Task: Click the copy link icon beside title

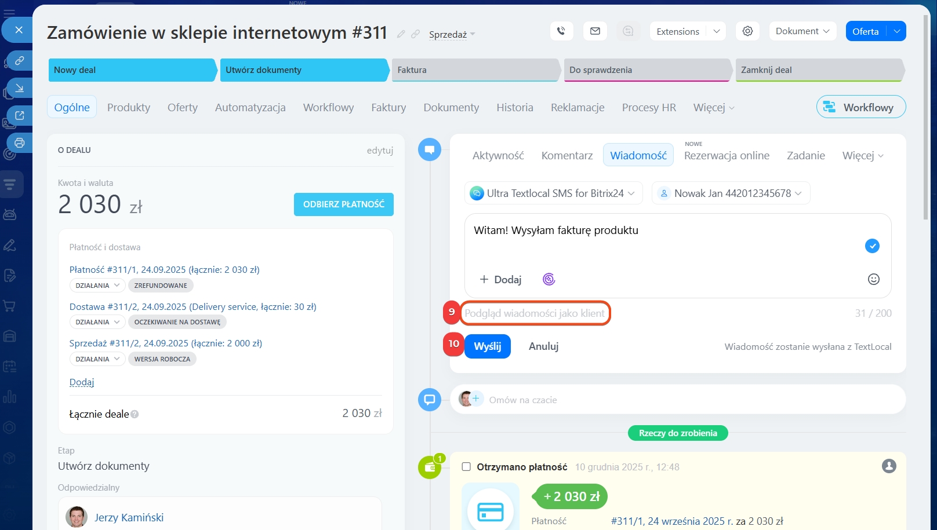Action: [415, 34]
